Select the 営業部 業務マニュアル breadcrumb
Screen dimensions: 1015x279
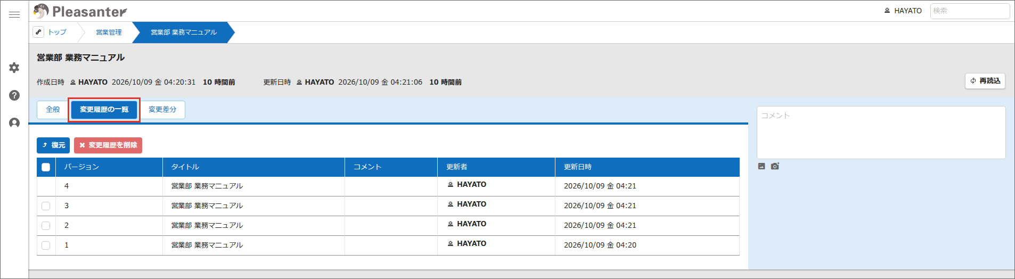click(184, 32)
